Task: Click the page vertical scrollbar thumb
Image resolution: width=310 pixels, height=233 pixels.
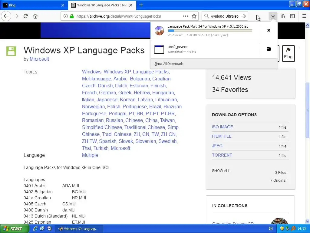Action: pyautogui.click(x=307, y=110)
